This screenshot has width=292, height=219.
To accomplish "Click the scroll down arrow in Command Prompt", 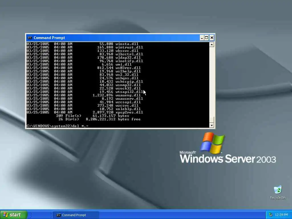I will (x=212, y=125).
